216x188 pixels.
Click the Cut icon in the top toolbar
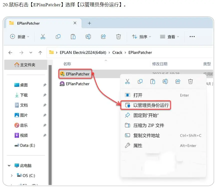43,37
